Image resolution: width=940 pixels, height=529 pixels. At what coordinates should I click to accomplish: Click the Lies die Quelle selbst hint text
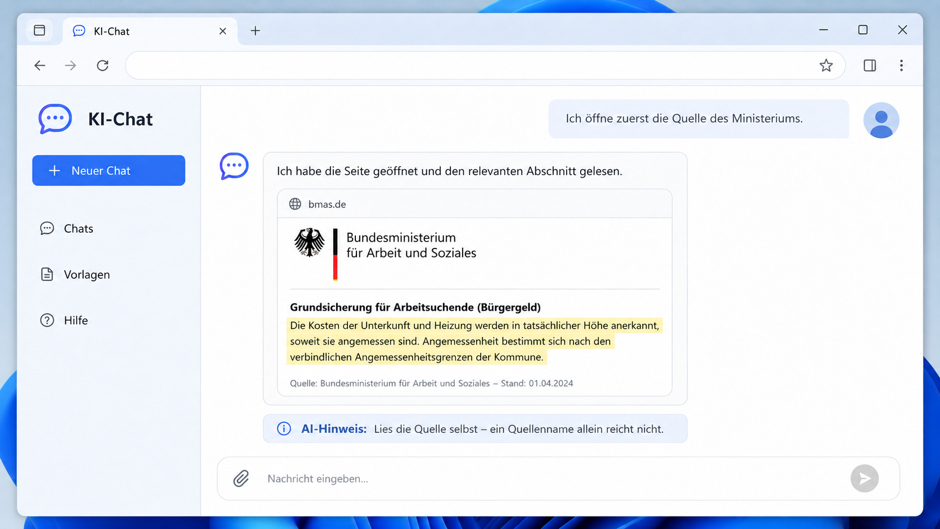point(518,429)
